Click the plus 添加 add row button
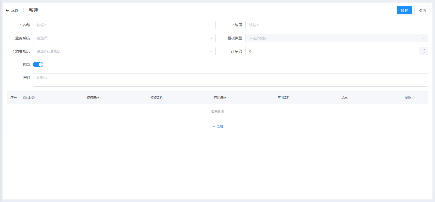Screen dimensions: 435x202 click(217, 127)
